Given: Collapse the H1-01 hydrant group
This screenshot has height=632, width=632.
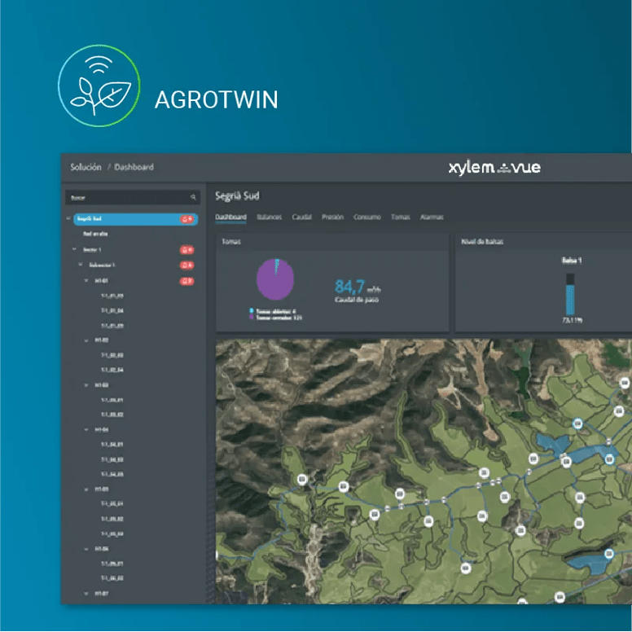Looking at the screenshot, I should pos(86,280).
